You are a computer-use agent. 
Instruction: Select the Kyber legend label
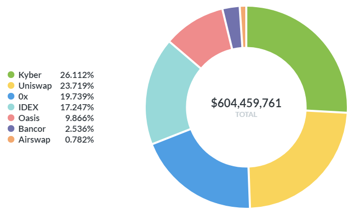pos(30,75)
